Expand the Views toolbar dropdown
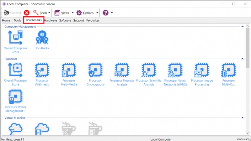Image resolution: width=251 pixels, height=141 pixels. [x=64, y=13]
